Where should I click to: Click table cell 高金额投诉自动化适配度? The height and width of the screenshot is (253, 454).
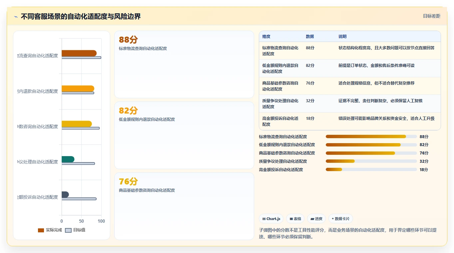click(x=280, y=121)
